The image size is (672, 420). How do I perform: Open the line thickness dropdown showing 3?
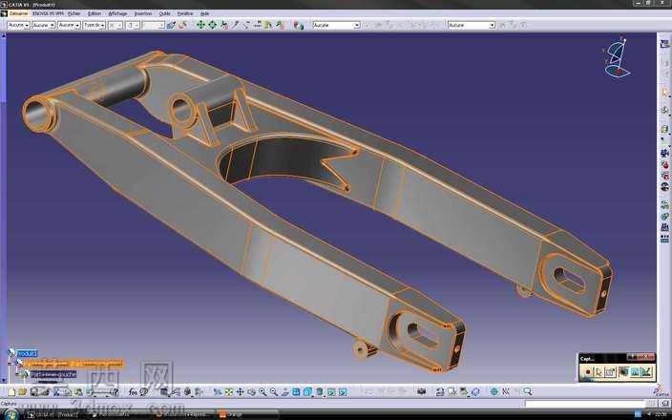[x=133, y=25]
